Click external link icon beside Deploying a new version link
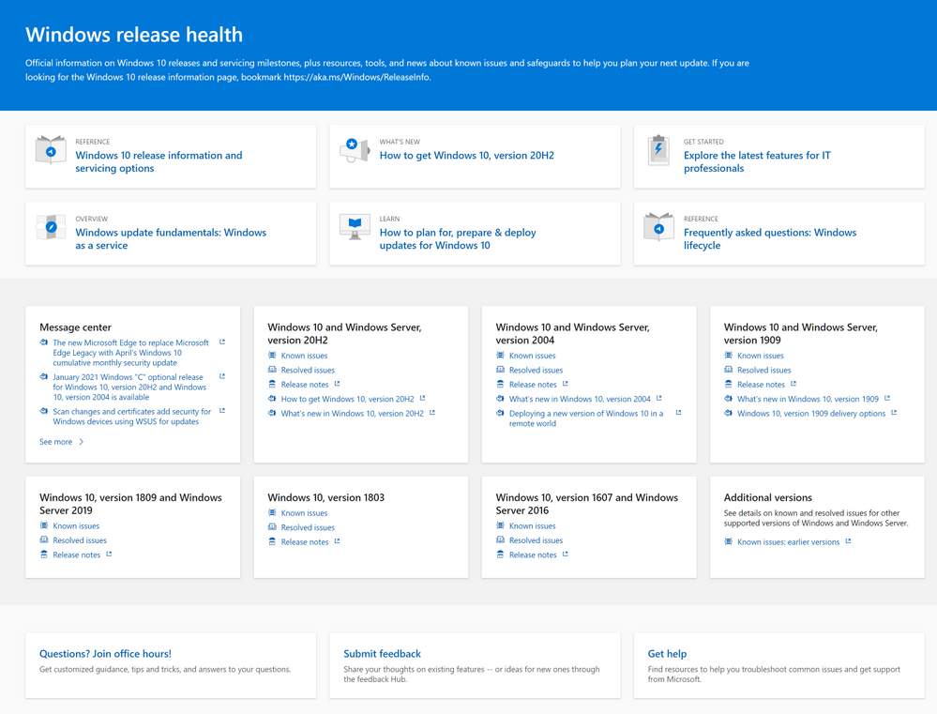Image resolution: width=937 pixels, height=714 pixels. coord(679,413)
